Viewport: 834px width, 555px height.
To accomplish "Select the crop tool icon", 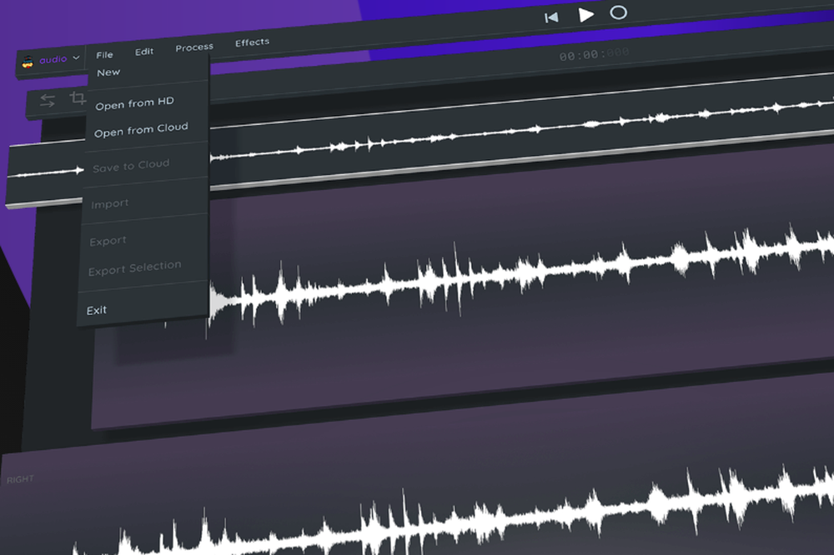I will click(78, 97).
